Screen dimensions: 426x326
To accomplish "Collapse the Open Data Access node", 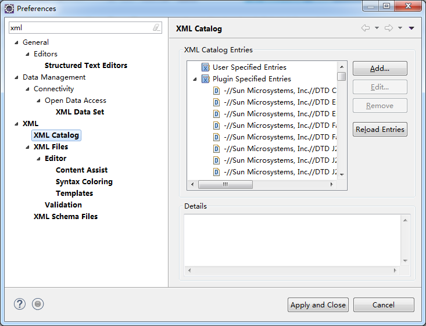I will (38, 101).
